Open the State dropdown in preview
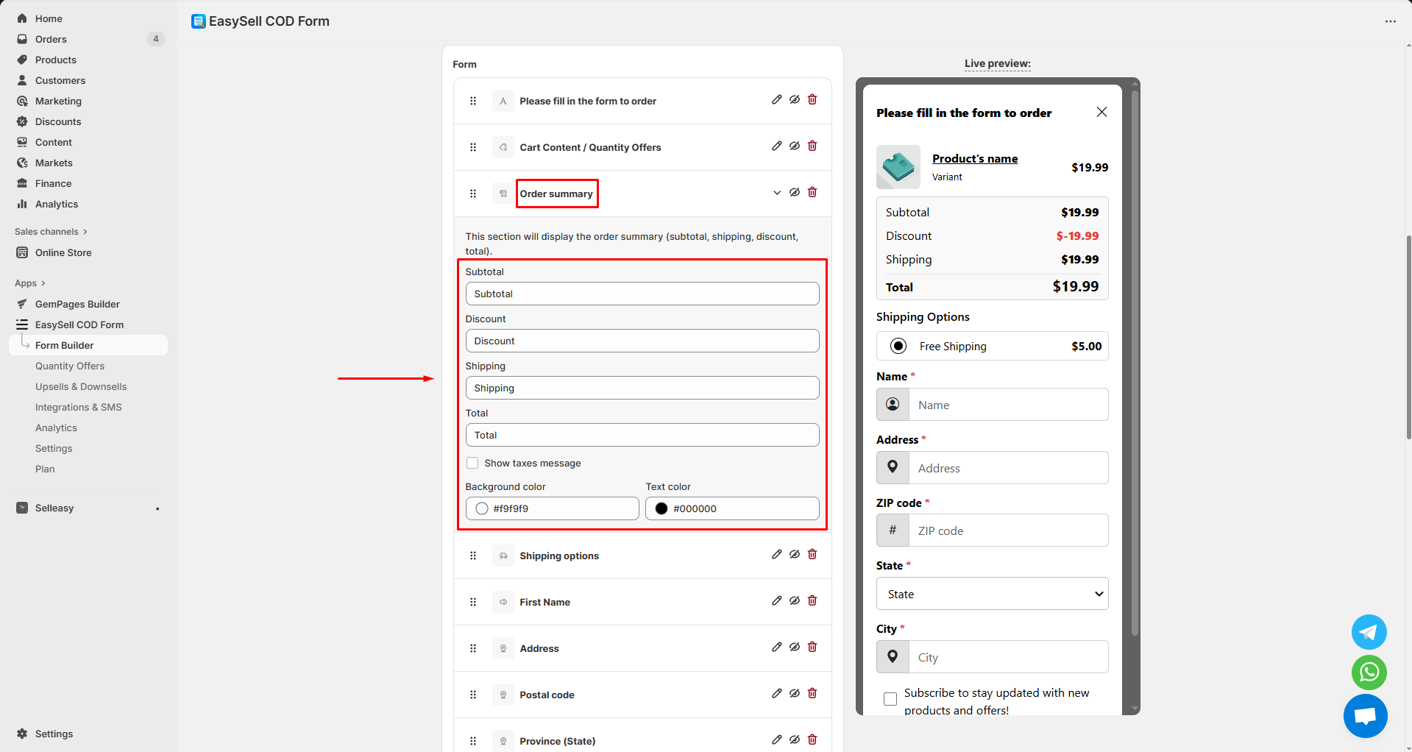 (992, 594)
